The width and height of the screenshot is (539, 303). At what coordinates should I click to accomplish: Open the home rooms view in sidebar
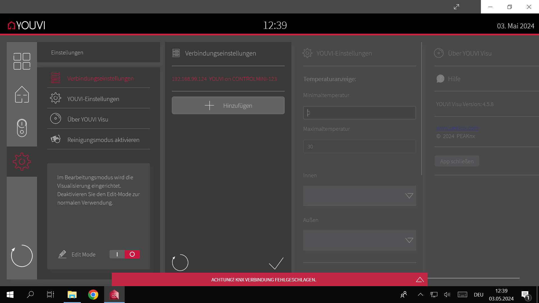[22, 94]
